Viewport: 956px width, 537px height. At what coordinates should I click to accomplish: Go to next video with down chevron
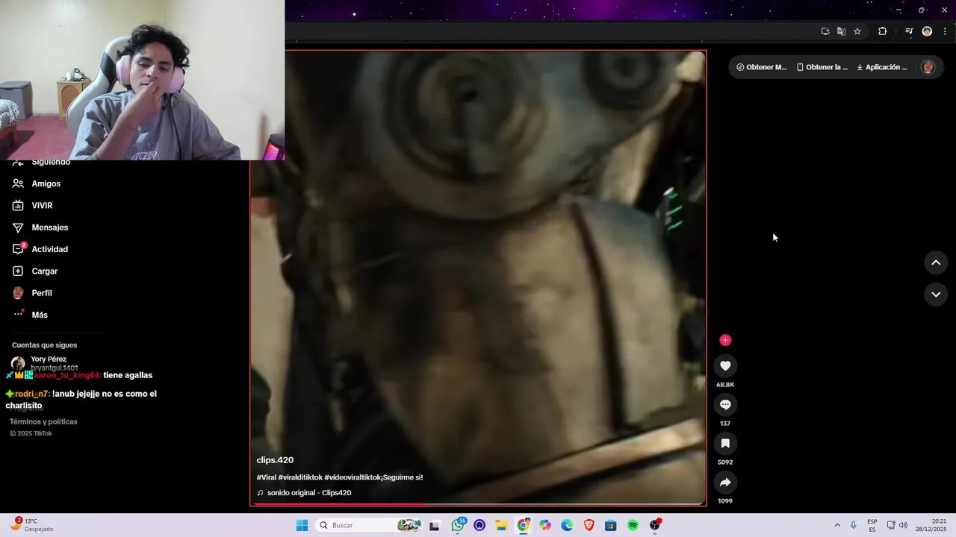[936, 294]
